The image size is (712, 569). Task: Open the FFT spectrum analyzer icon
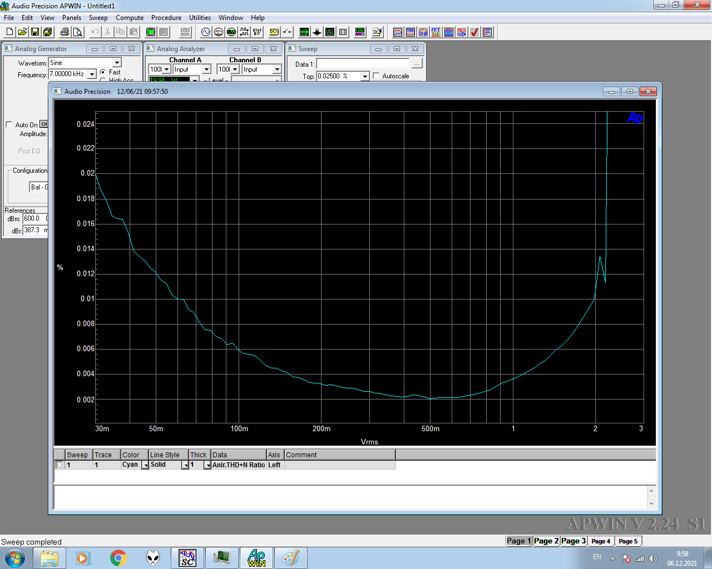pos(435,32)
